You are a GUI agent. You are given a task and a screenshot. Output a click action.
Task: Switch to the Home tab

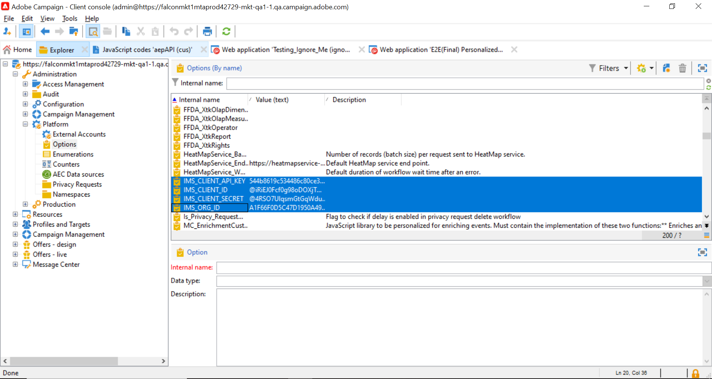(x=17, y=50)
